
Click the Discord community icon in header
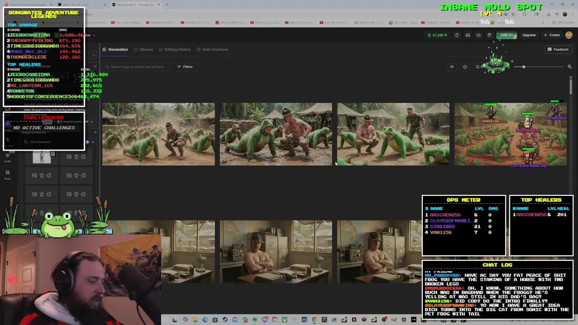[x=467, y=35]
